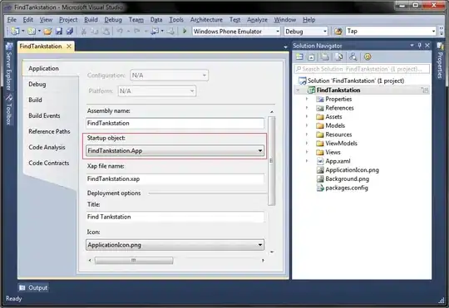This screenshot has width=449, height=308.
Task: Open the Toolbox side panel
Action: (9, 110)
